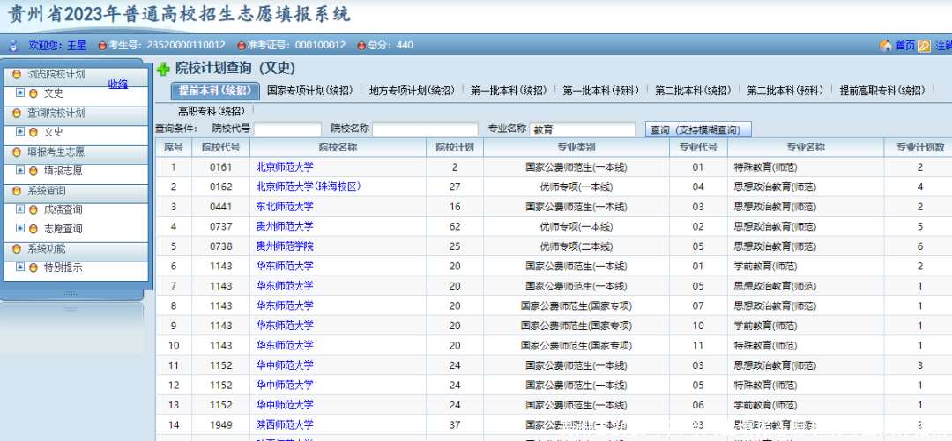Click the user avatar icon beside 欢迎您
Screen dimensions: 952x441
click(13, 45)
